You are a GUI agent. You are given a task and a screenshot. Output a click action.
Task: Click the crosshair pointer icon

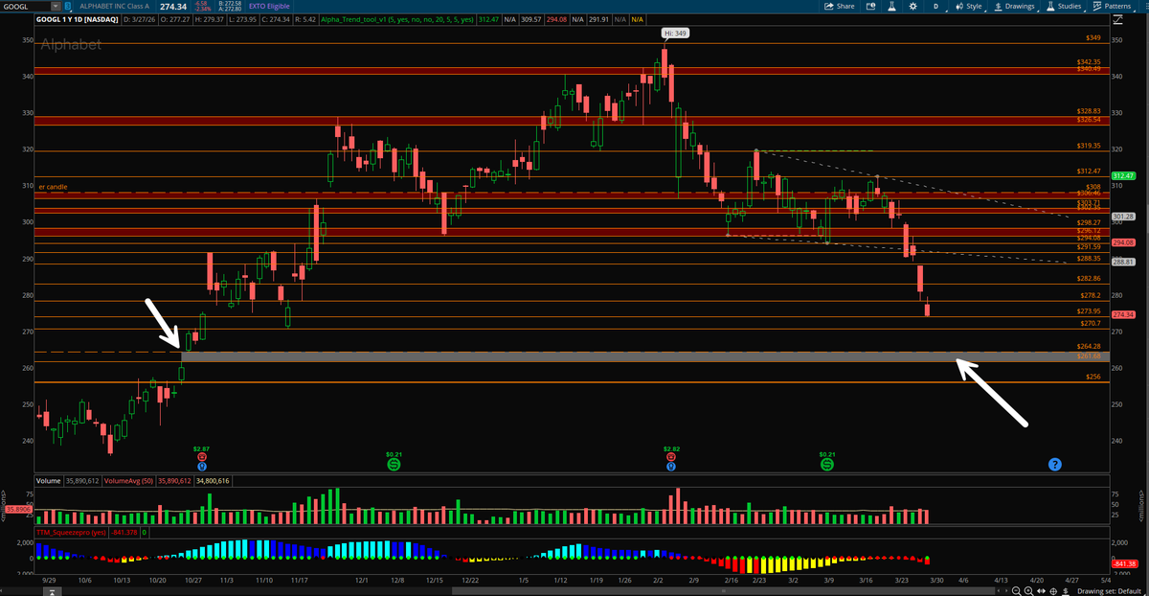pyautogui.click(x=1053, y=590)
